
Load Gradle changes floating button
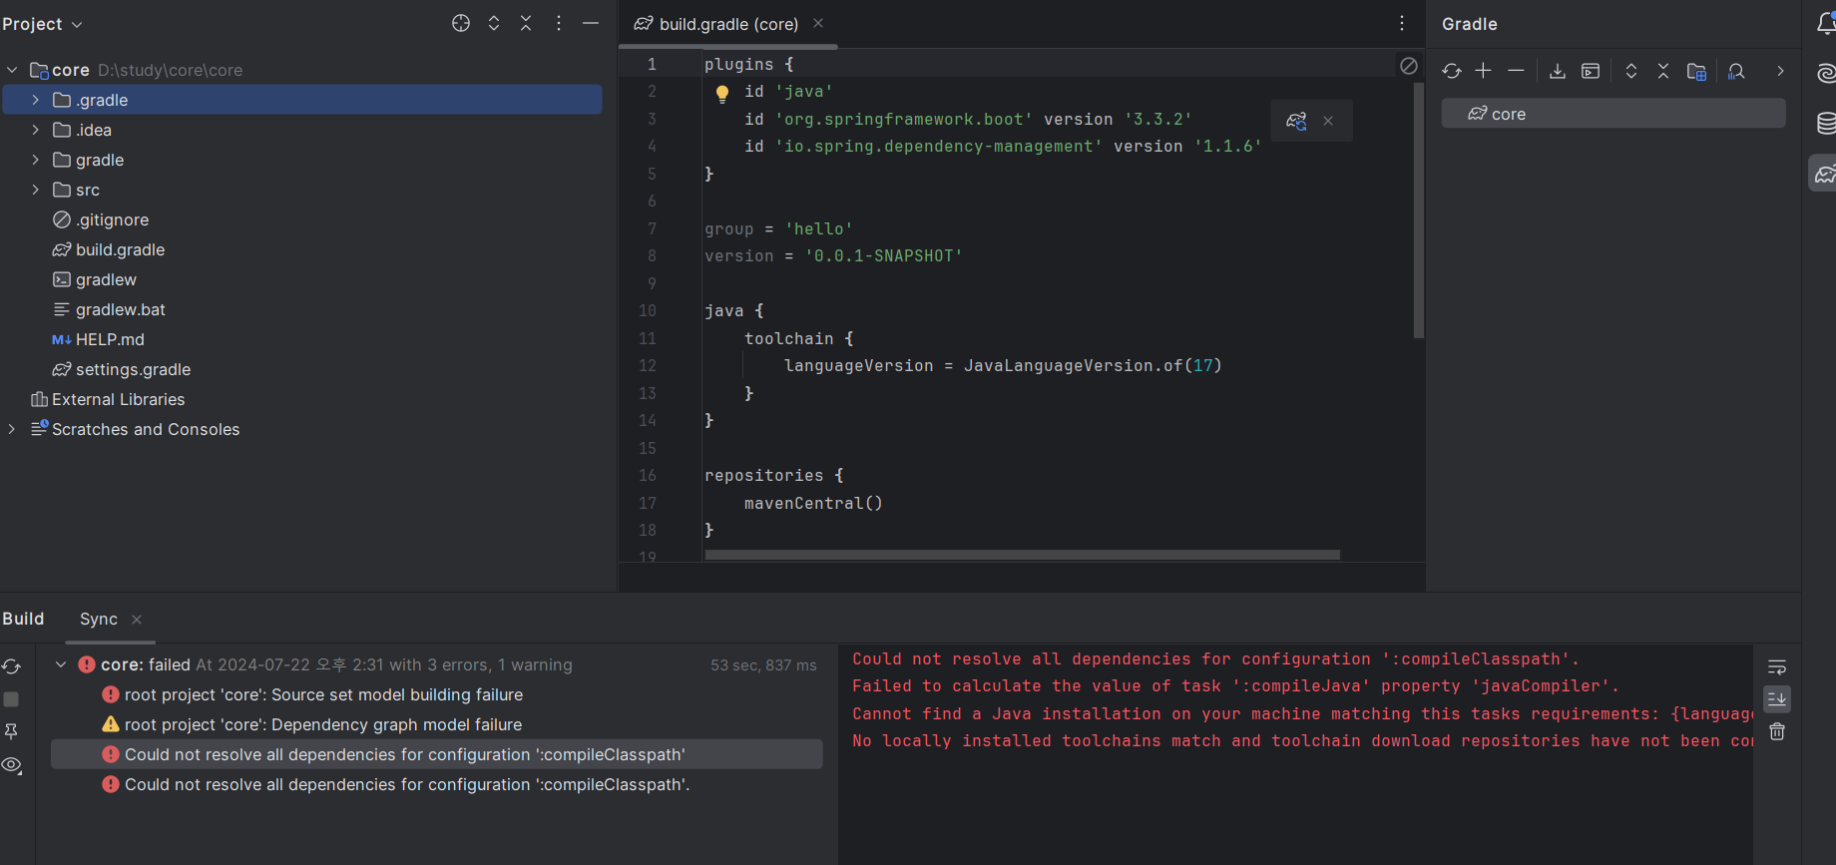[x=1296, y=121]
